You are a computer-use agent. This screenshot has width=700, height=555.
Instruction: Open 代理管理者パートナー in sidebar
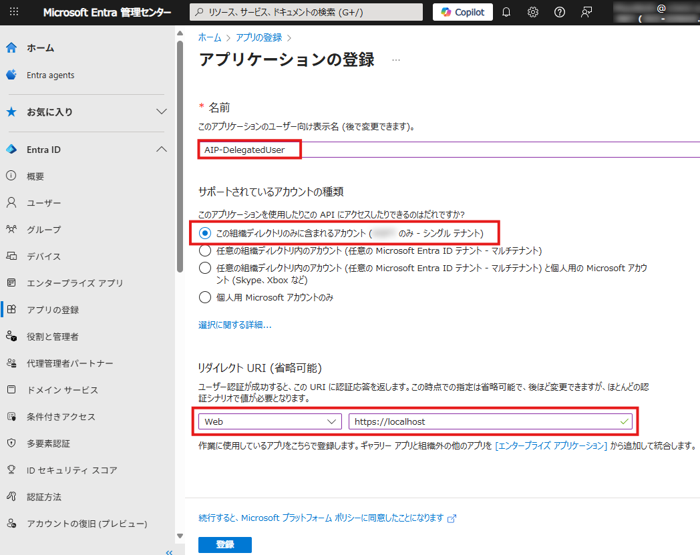click(70, 363)
